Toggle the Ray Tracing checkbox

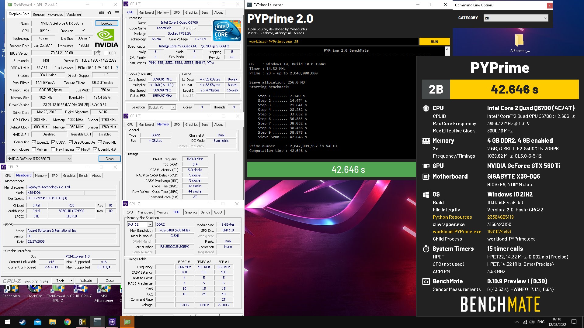(x=53, y=149)
